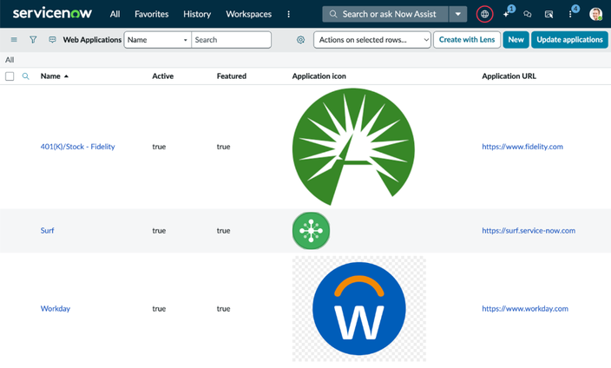Viewport: 611px width, 368px height.
Task: Open Actions on selected rows dropdown
Action: click(x=372, y=40)
